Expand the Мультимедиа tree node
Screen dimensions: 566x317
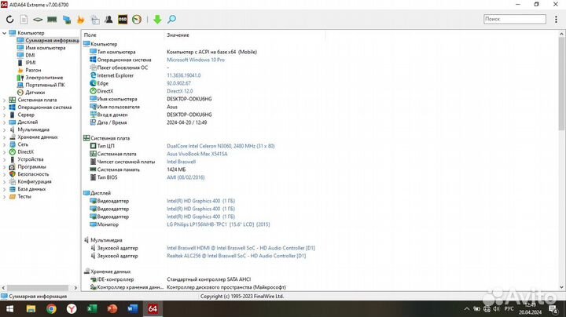tap(5, 129)
